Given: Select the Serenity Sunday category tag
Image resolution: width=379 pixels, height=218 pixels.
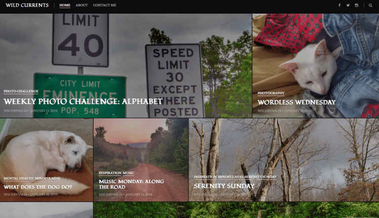Looking at the screenshot, I should pos(260,177).
